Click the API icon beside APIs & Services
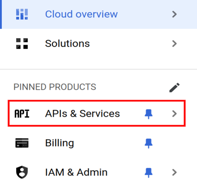Viewport: 197px width, 187px height. pyautogui.click(x=22, y=114)
